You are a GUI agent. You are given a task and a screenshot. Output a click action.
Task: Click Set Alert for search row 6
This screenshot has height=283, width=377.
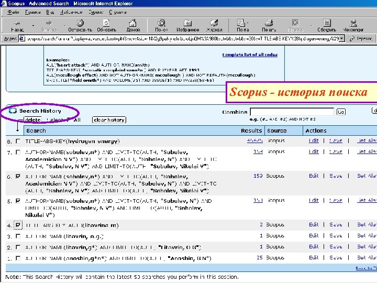tap(367, 176)
